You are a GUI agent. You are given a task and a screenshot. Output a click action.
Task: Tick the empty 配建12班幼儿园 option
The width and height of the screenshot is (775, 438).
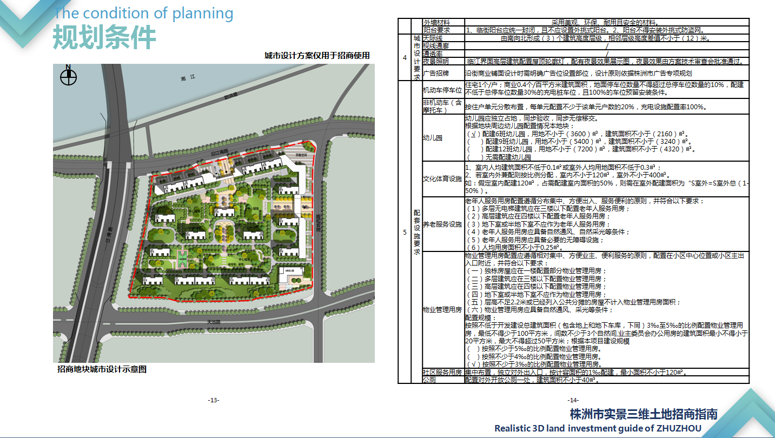point(473,149)
